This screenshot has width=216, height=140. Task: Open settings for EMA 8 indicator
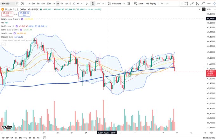coord(21,30)
